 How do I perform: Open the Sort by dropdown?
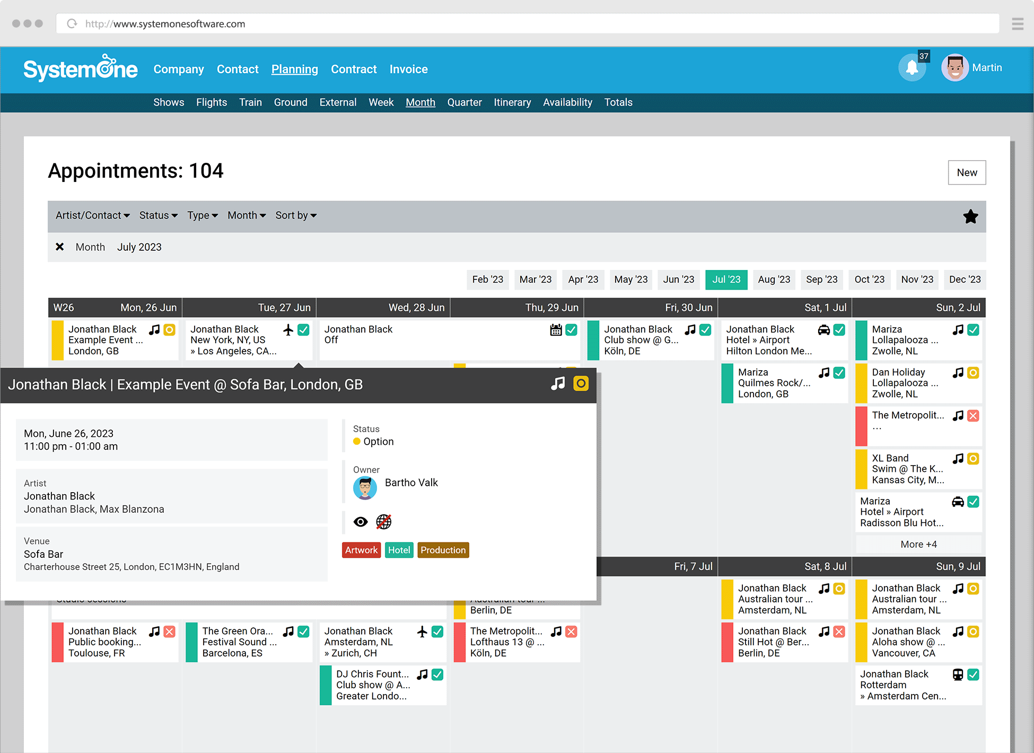(x=296, y=215)
